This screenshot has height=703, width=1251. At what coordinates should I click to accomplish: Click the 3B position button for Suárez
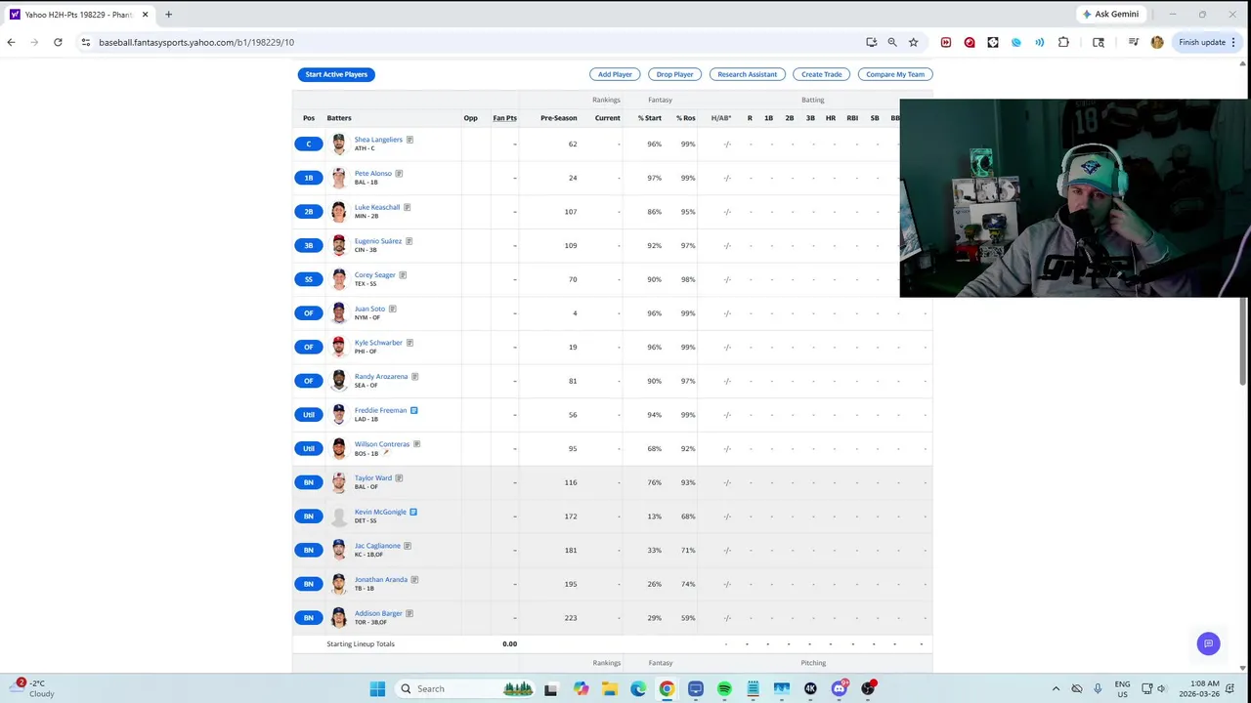tap(309, 245)
